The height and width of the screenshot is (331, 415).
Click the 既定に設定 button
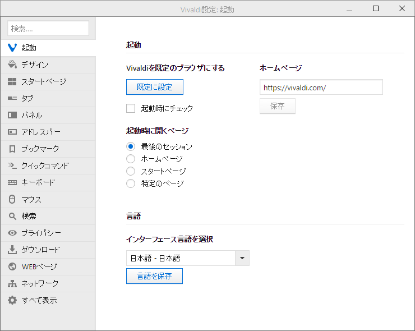[155, 87]
